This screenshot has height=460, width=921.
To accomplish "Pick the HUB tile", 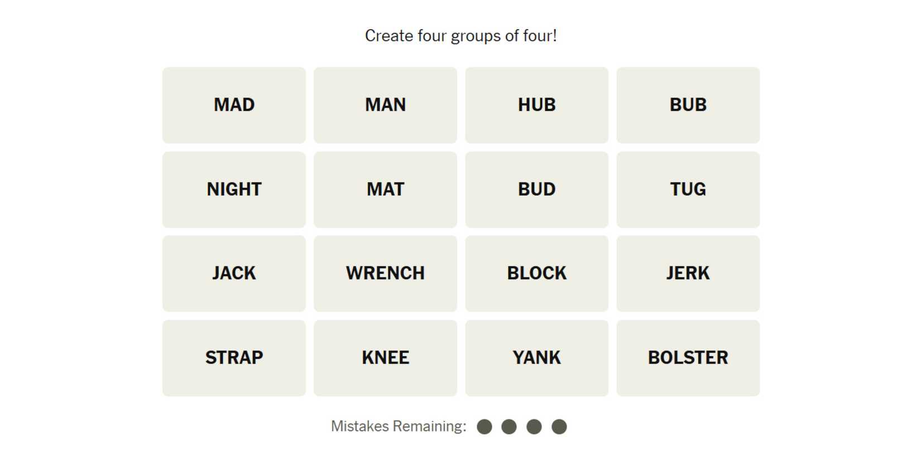I will point(536,105).
